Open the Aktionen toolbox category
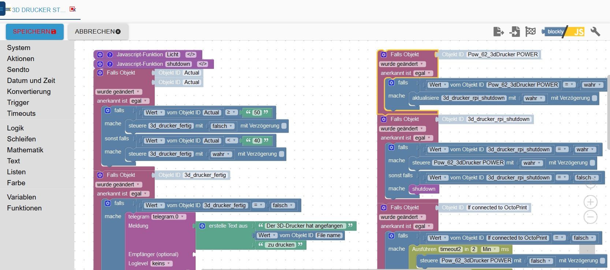610x270 pixels. coord(21,58)
